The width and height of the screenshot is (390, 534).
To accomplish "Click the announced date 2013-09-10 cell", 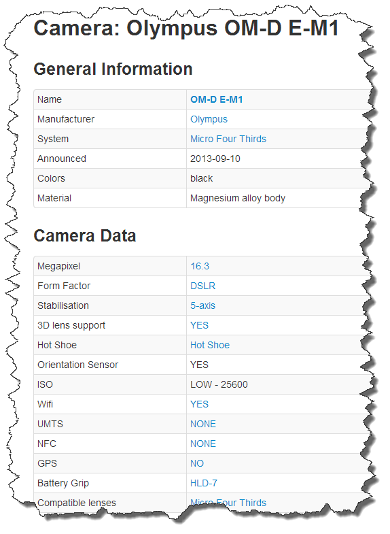I will [279, 158].
